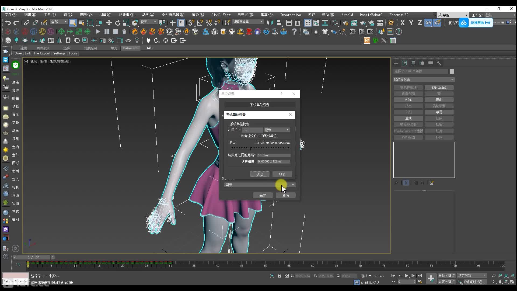The height and width of the screenshot is (291, 517).
Task: Open the Motion panel icon
Action: pyautogui.click(x=422, y=63)
